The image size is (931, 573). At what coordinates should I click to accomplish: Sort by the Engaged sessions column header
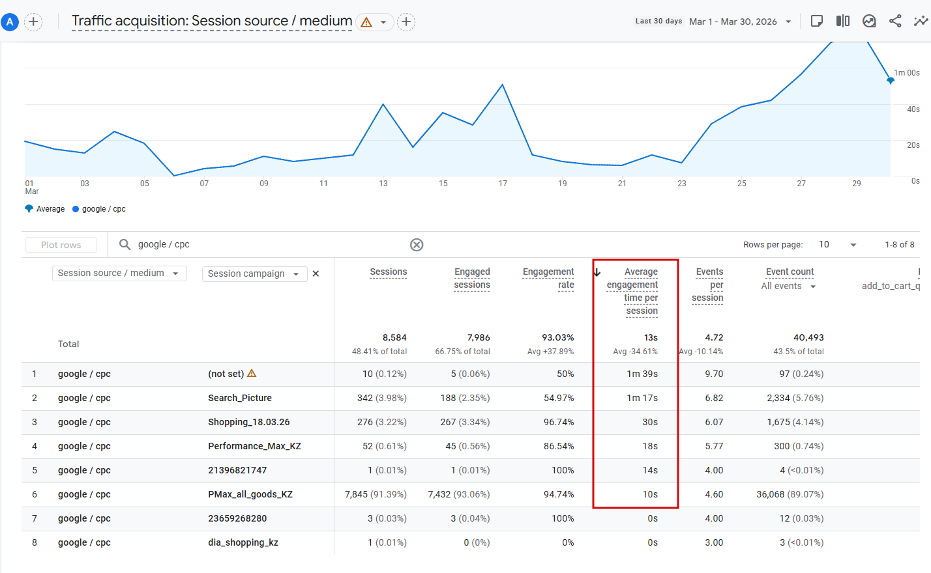tap(472, 279)
